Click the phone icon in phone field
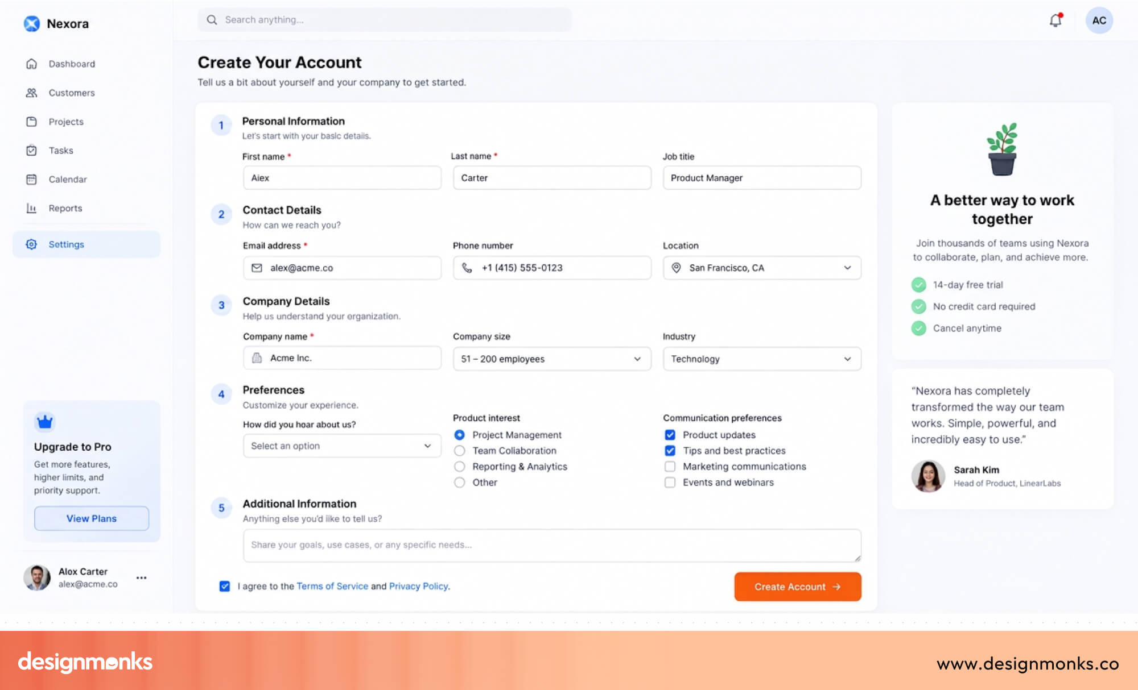The image size is (1138, 690). pyautogui.click(x=467, y=268)
